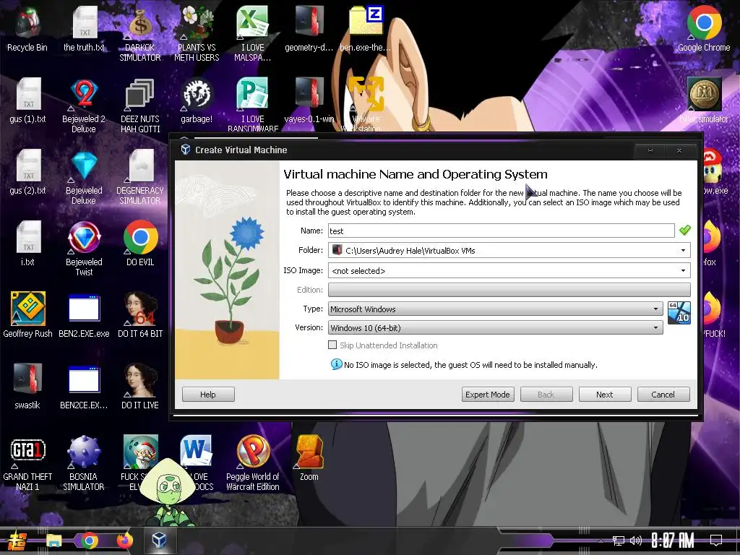Switch to VirtualBox taskbar button

[159, 541]
